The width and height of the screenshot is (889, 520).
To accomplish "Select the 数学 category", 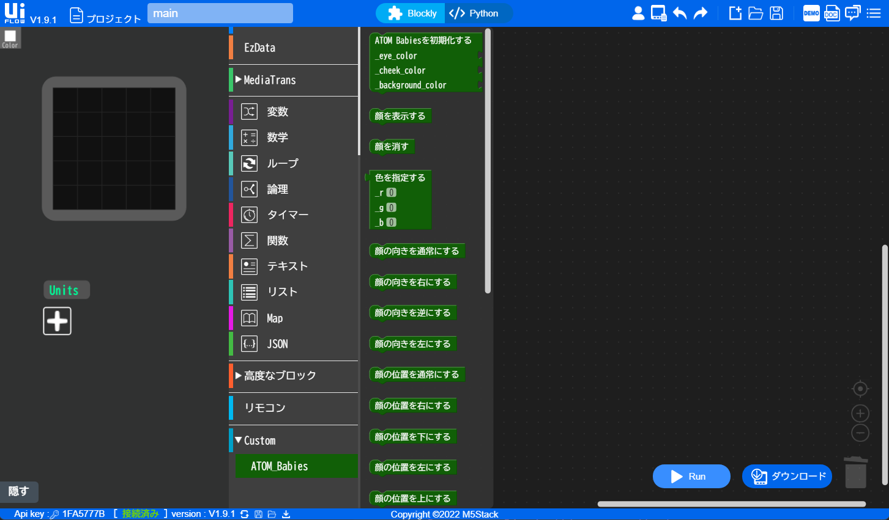I will (294, 137).
